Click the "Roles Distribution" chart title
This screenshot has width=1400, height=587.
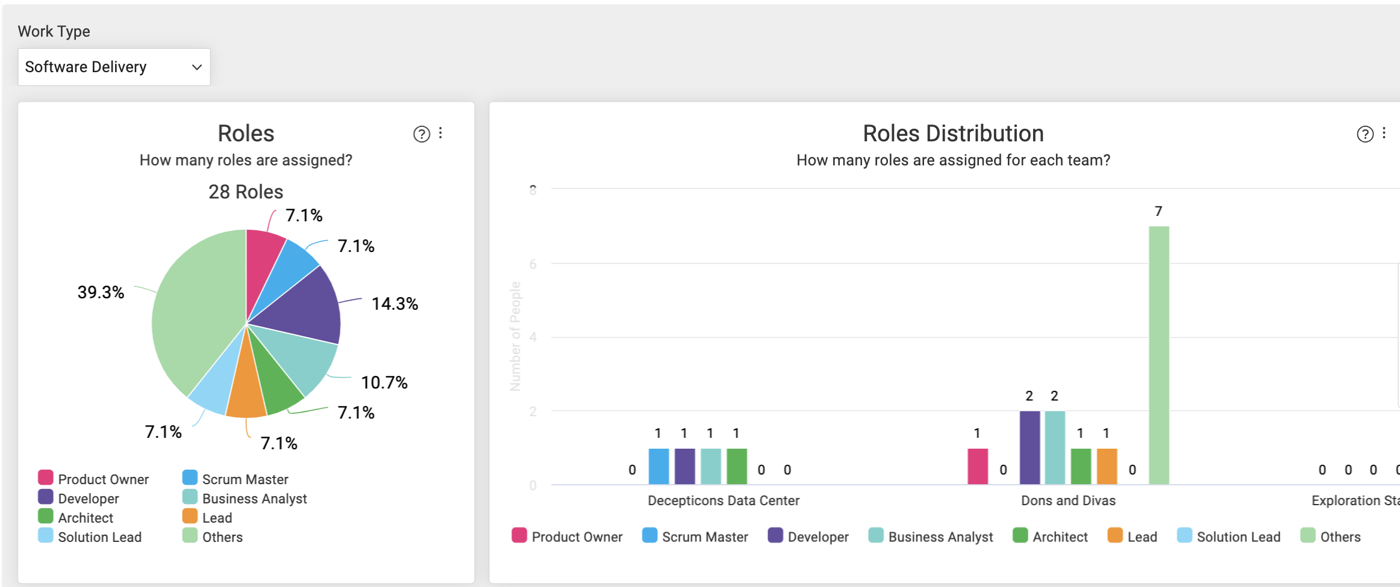(953, 134)
